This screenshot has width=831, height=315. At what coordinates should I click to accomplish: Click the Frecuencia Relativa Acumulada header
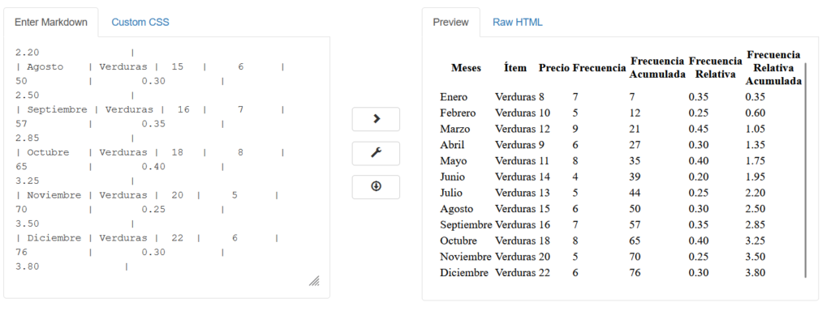point(773,68)
